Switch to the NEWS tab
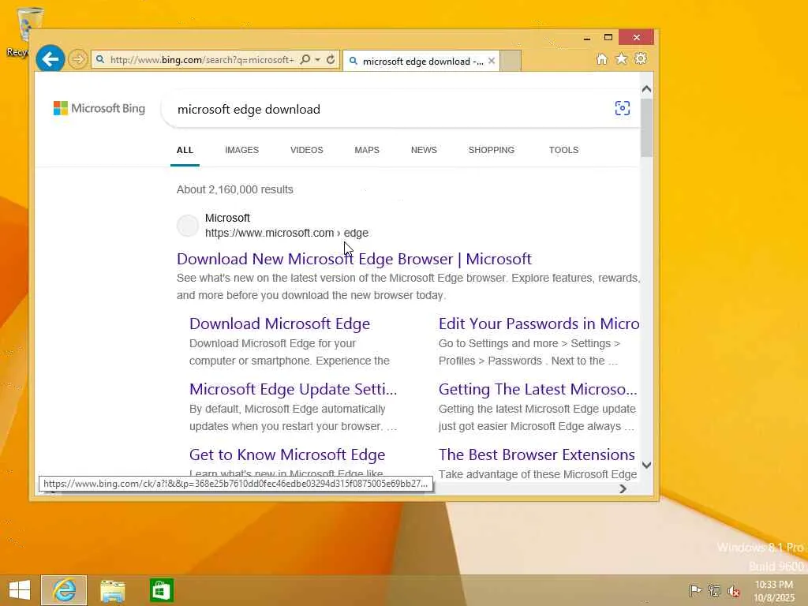The image size is (808, 606). click(x=424, y=150)
